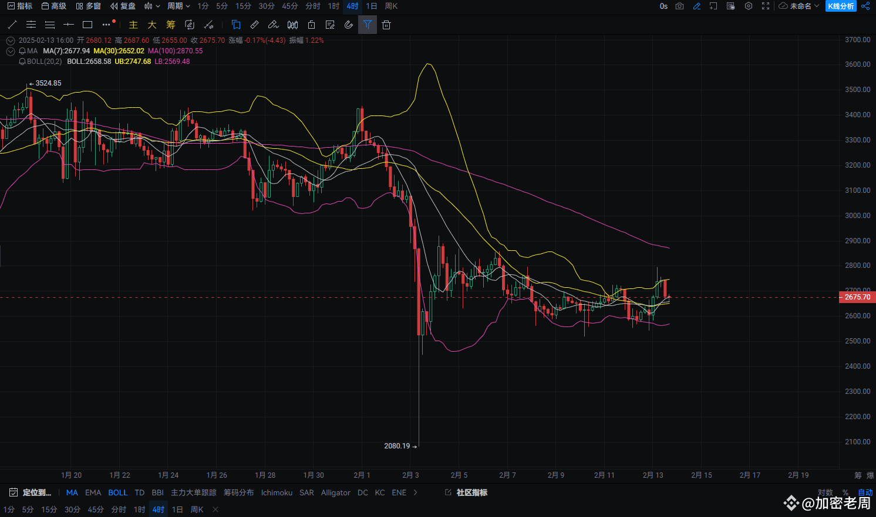876x517 pixels.
Task: Click the candlestick pattern tool icon
Action: click(x=292, y=25)
